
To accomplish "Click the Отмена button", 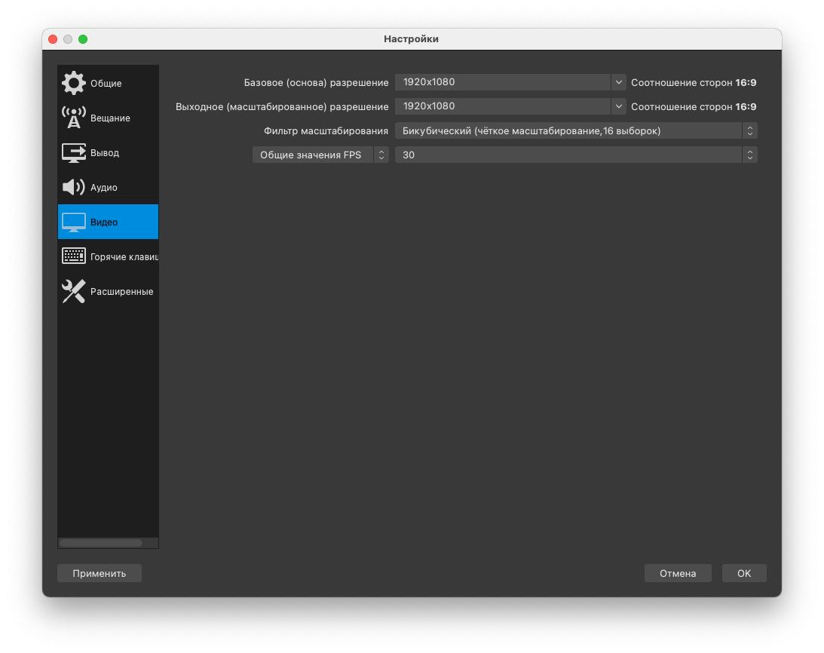I will (678, 573).
